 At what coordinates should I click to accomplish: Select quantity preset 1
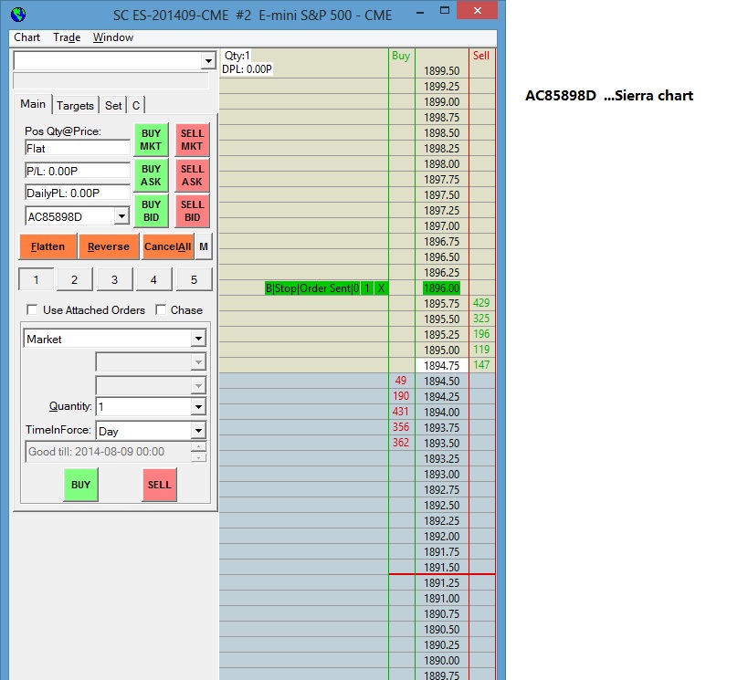pyautogui.click(x=36, y=279)
